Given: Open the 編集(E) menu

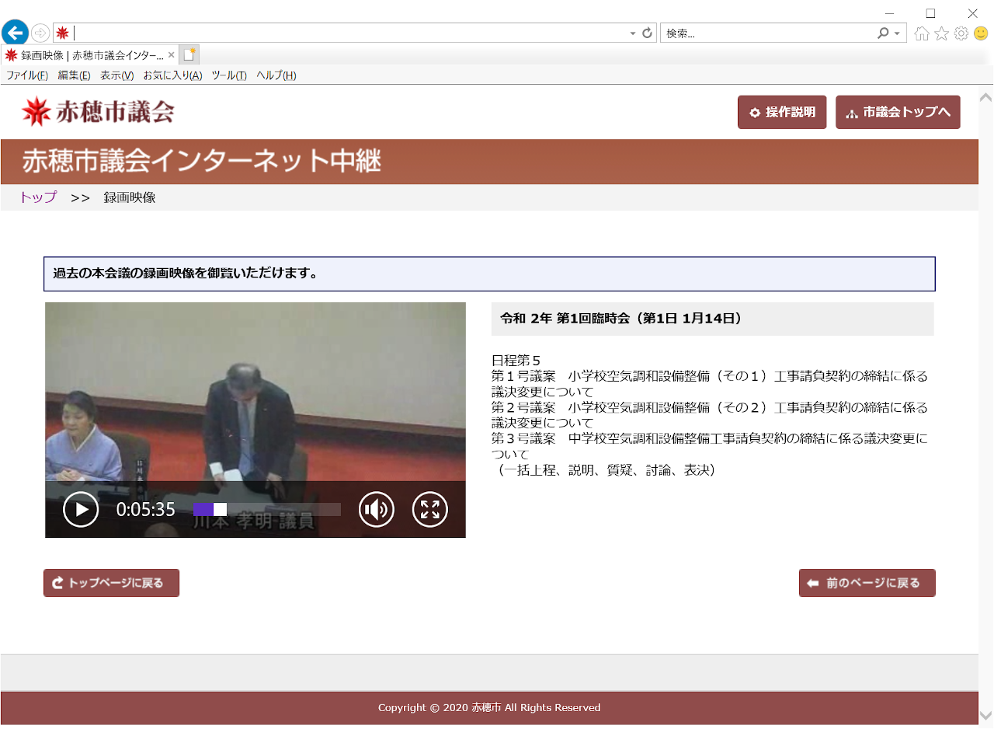Looking at the screenshot, I should coord(75,75).
